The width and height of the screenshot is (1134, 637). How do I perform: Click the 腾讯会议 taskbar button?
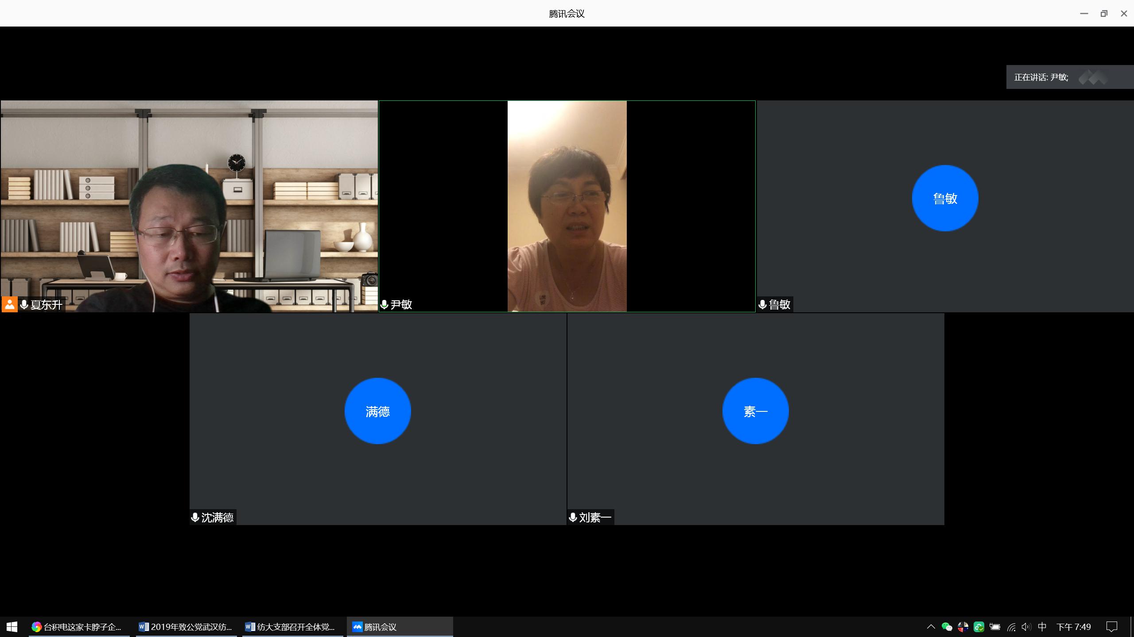399,627
